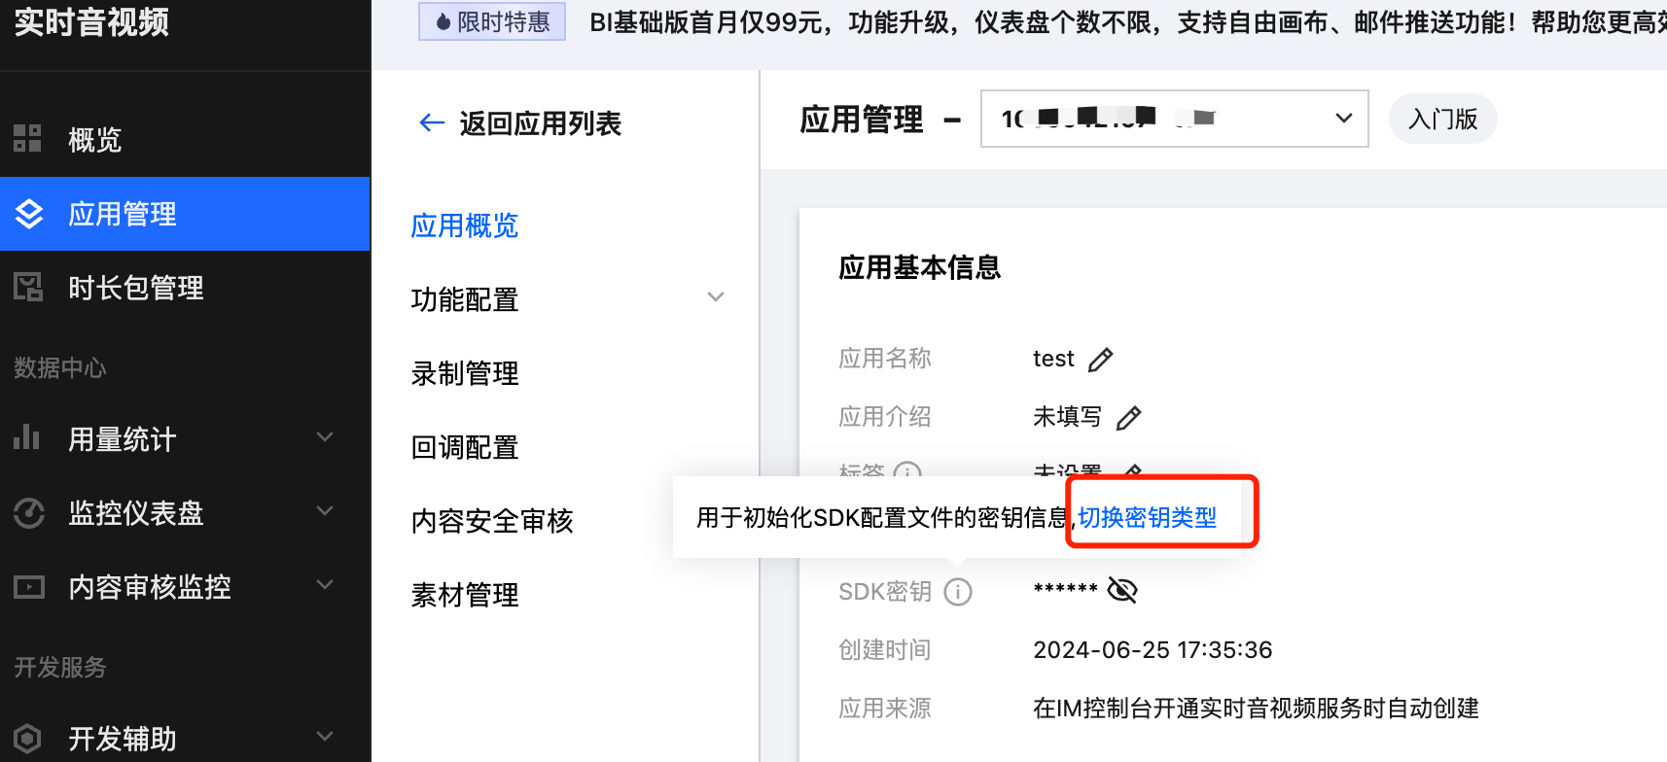
Task: Select the 回调配置 menu item
Action: click(465, 447)
